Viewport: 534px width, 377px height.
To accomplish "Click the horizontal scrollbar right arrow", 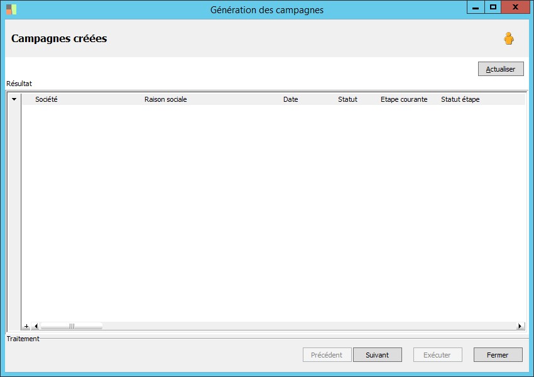I will point(520,326).
